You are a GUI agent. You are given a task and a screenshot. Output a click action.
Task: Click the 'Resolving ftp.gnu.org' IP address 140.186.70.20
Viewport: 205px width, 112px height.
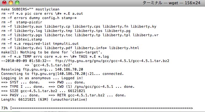69,69
